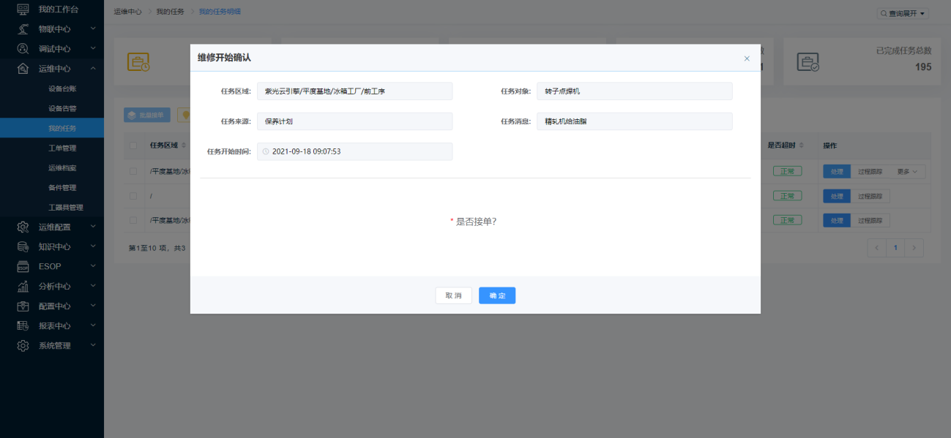Click the 分析中心 chart icon
The width and height of the screenshot is (951, 438).
coord(23,286)
